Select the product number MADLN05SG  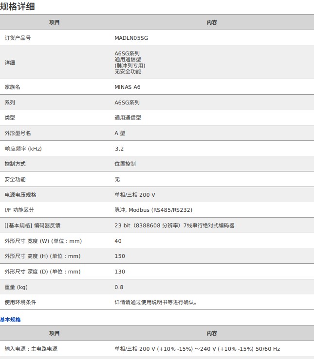tap(131, 38)
